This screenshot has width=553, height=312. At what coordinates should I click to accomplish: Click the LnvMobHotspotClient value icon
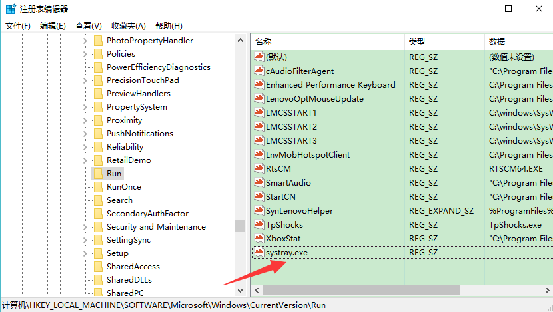259,154
